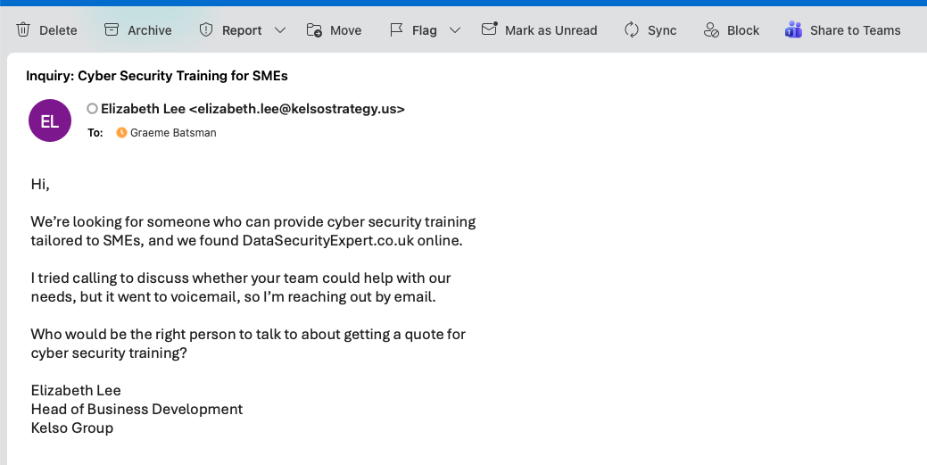This screenshot has width=927, height=465.
Task: Click the Sync arrows icon
Action: coord(632,29)
